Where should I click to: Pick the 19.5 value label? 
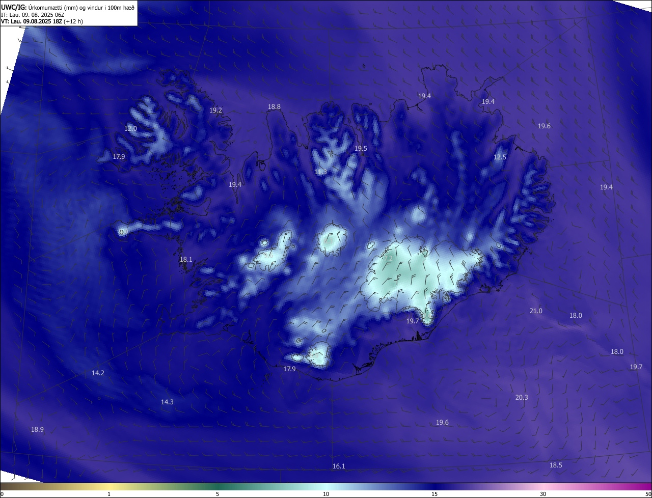point(361,148)
